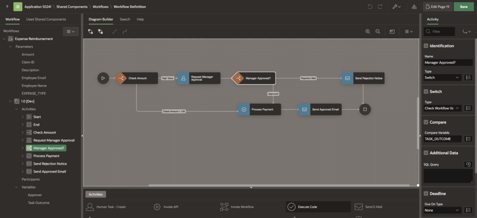
Task: Toggle the diagram overview navigator icon
Action: [x=392, y=32]
